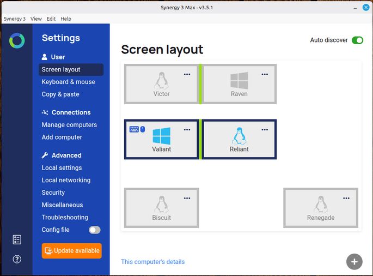This screenshot has width=373, height=276.
Task: Open Miscellaneous settings
Action: click(62, 205)
